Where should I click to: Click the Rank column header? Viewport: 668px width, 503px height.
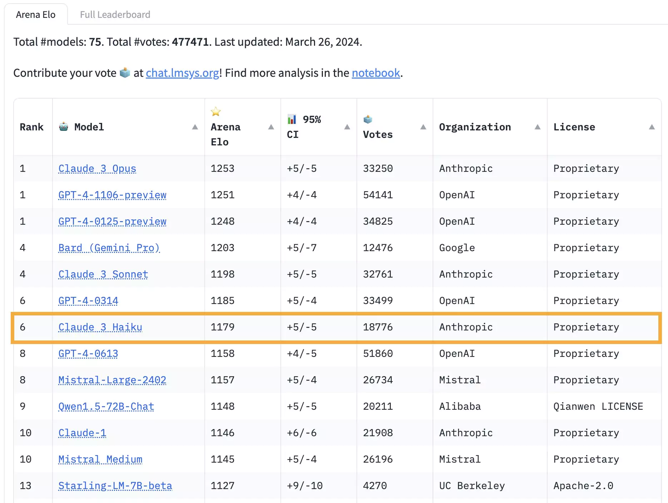coord(31,127)
